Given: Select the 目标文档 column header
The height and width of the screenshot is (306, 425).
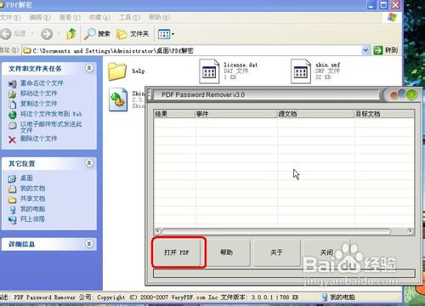Looking at the screenshot, I should tap(384, 114).
